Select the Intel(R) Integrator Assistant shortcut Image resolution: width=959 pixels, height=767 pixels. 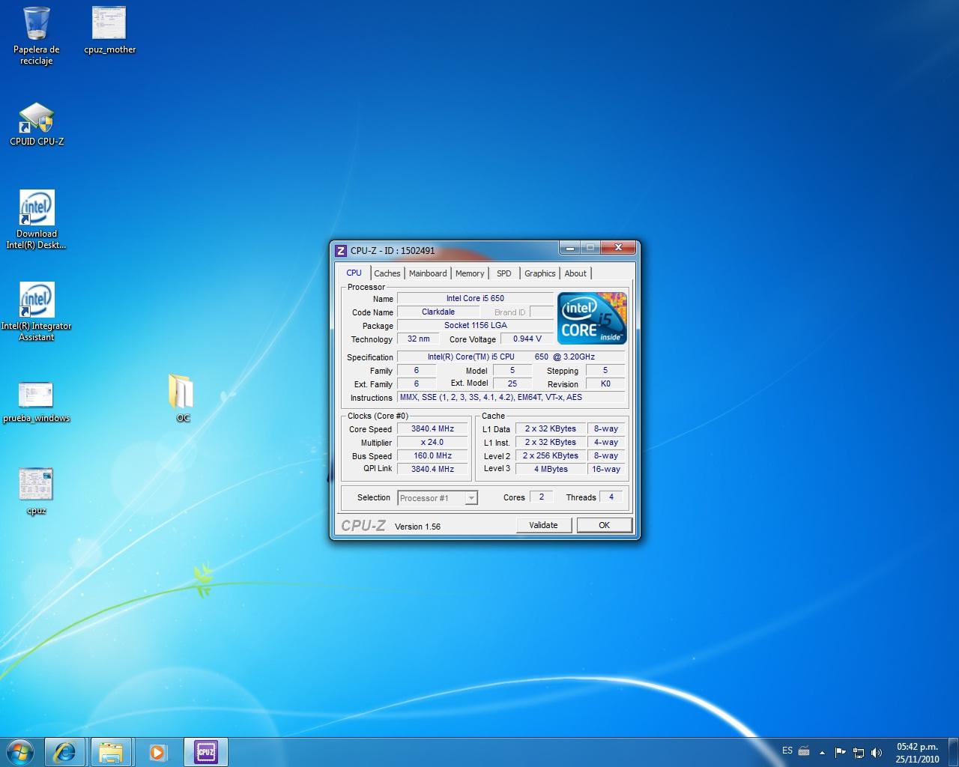click(37, 312)
